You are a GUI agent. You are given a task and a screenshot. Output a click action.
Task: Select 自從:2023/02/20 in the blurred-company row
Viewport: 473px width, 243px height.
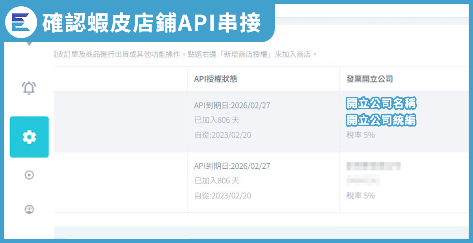click(223, 196)
